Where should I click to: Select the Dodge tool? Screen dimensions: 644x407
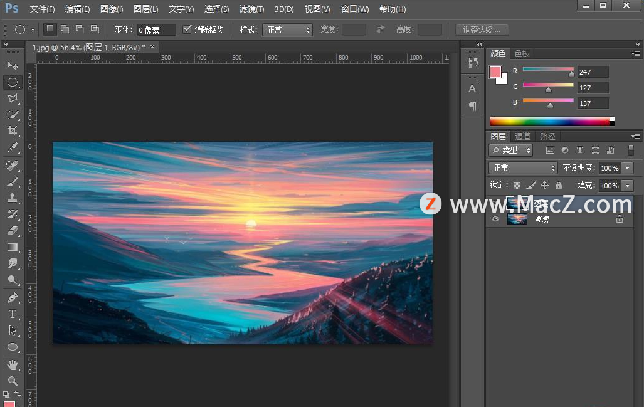(x=13, y=280)
